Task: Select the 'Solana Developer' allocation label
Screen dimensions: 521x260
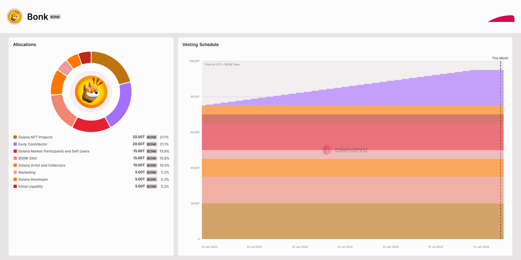Action: (x=33, y=179)
